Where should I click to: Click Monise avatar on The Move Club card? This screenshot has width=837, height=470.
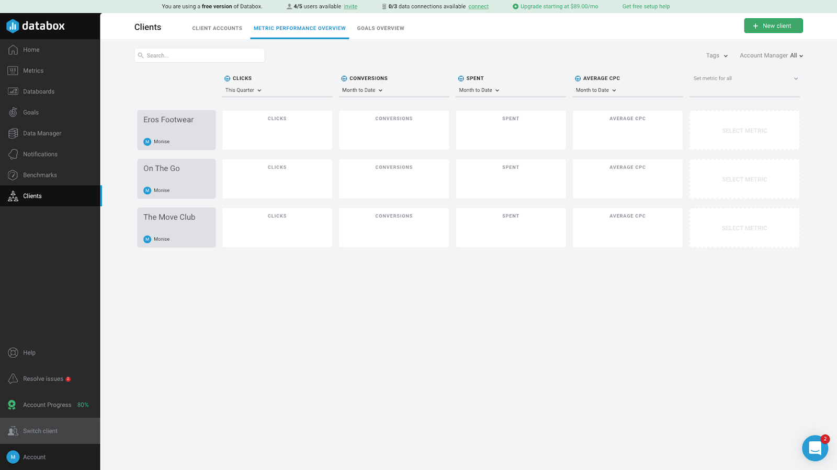pyautogui.click(x=148, y=239)
